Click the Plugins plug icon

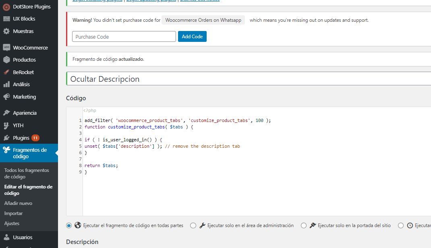[6, 138]
